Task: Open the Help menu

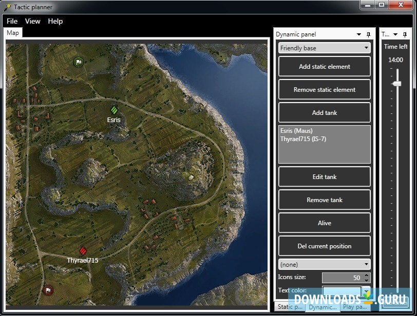Action: pyautogui.click(x=55, y=21)
